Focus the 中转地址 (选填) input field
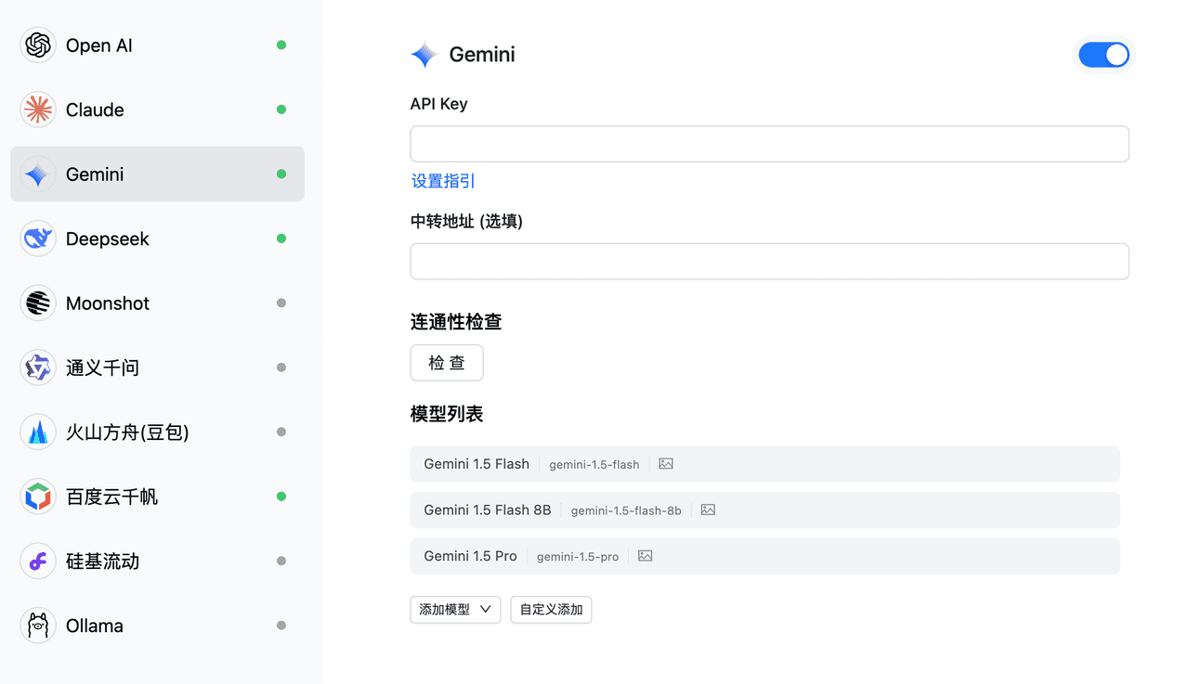The width and height of the screenshot is (1189, 684). tap(769, 262)
